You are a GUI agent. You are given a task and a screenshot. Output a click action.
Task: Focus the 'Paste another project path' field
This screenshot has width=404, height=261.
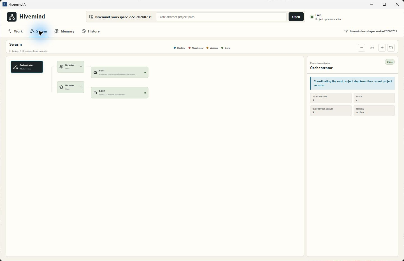(x=221, y=17)
